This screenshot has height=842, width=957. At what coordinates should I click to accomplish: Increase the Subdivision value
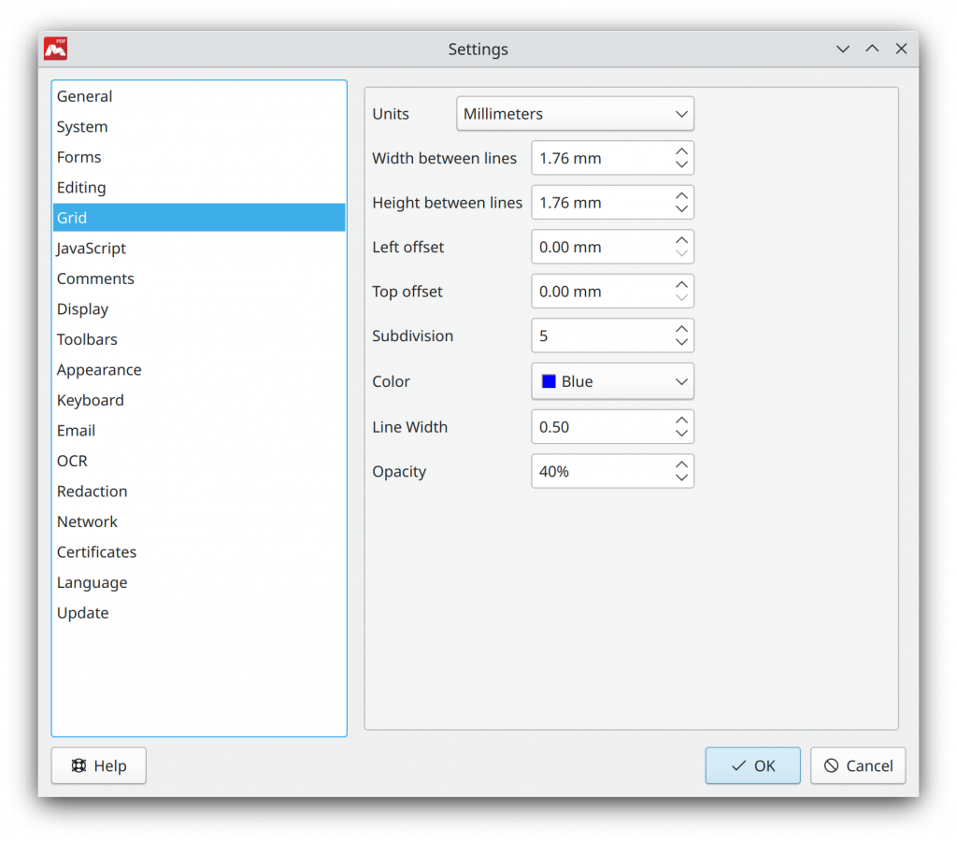click(x=681, y=329)
